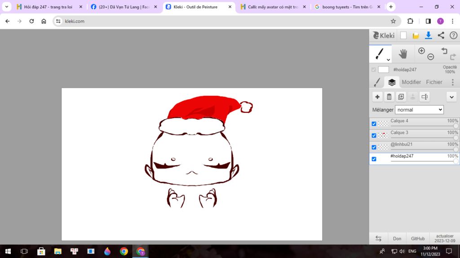This screenshot has width=460, height=258.
Task: Click actualiser 2023-12-09 link
Action: click(x=445, y=238)
